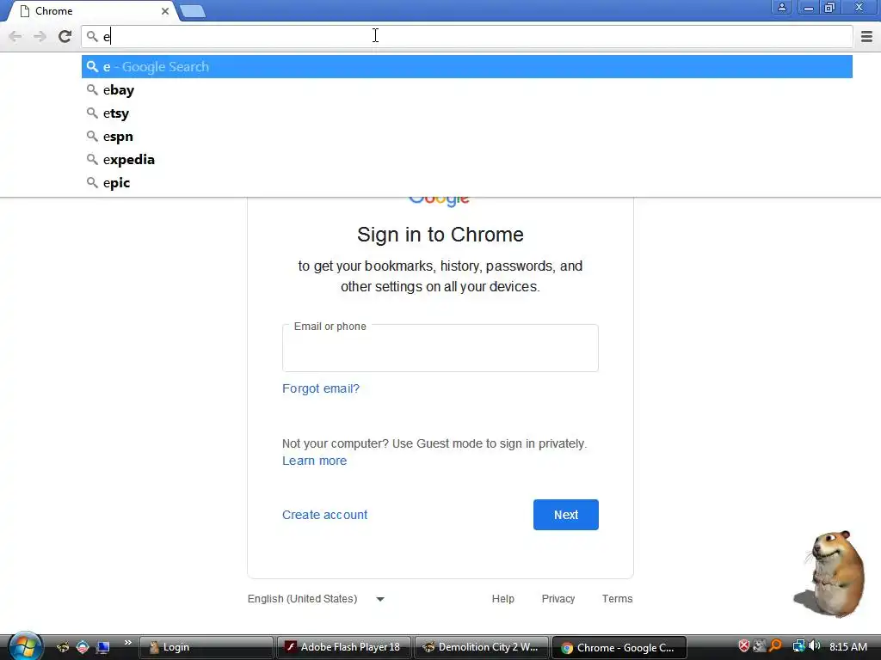Select 'e - Google Search' suggestion

(467, 67)
